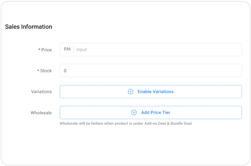Click the Sales Information heading
251x166 pixels.
(x=29, y=27)
